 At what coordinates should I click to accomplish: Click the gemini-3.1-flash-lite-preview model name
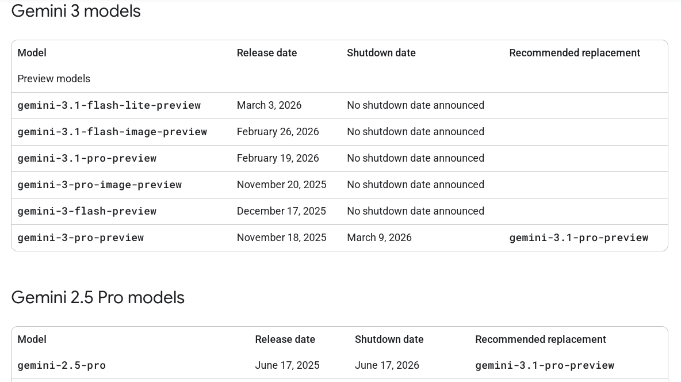[x=109, y=105]
